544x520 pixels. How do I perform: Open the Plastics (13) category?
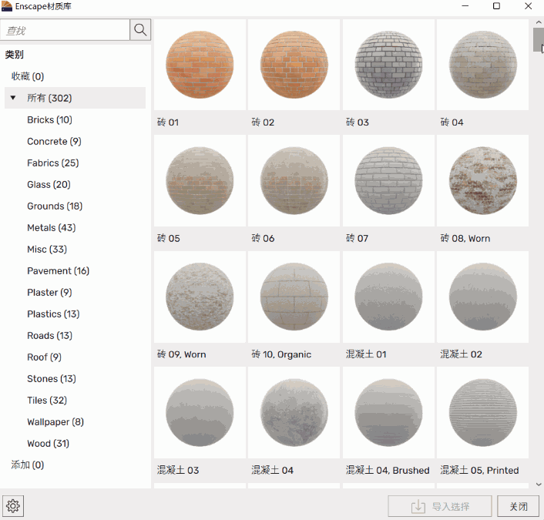[x=53, y=314]
